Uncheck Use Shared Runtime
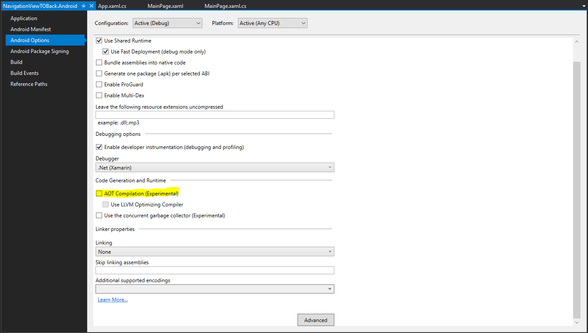The image size is (588, 333). 99,41
